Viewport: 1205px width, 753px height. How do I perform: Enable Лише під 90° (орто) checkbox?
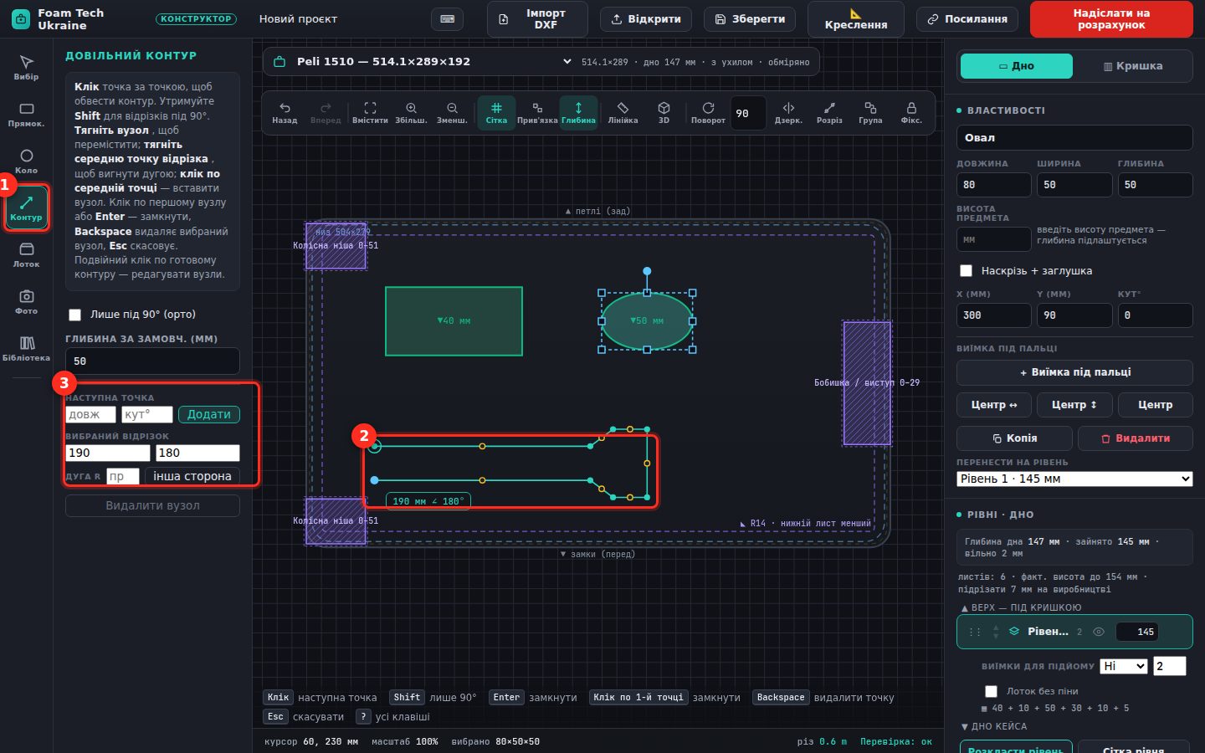(x=75, y=315)
